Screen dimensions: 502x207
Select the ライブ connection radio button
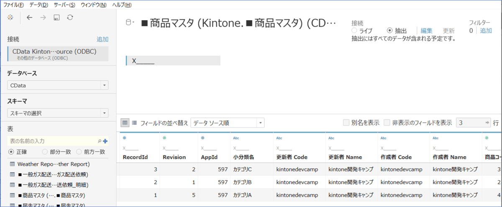point(354,31)
